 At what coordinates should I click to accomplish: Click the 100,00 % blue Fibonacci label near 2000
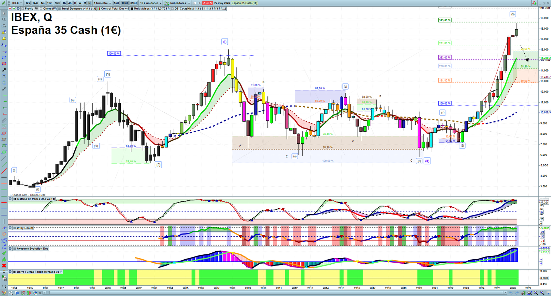114,54
